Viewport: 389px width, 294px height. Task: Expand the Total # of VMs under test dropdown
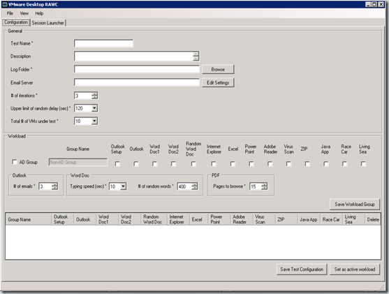tap(94, 121)
